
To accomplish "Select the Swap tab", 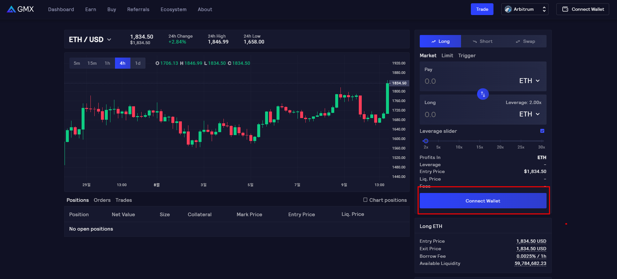I will pos(525,41).
